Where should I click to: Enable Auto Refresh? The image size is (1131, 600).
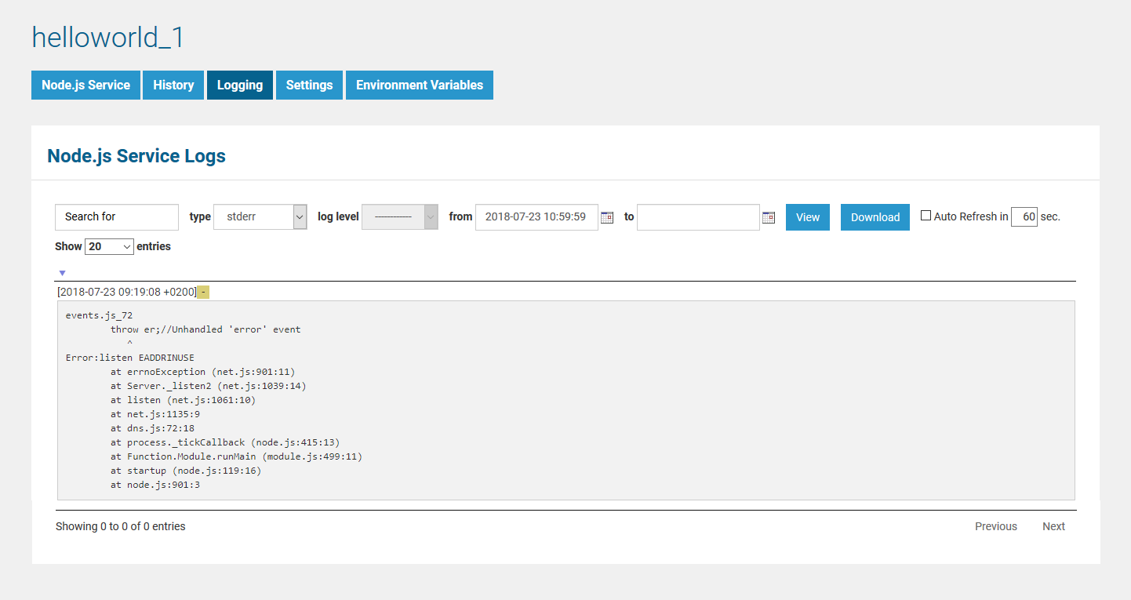(926, 214)
